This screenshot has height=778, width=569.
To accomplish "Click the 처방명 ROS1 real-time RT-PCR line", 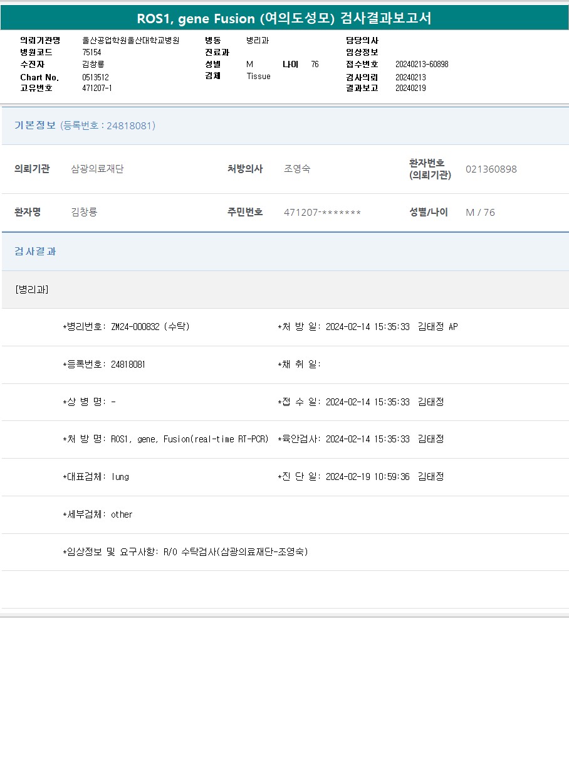I will coord(165,439).
